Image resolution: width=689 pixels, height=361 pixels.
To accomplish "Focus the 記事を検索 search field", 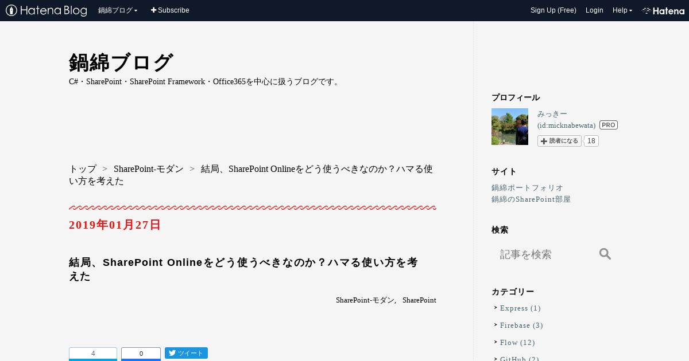I will click(543, 254).
